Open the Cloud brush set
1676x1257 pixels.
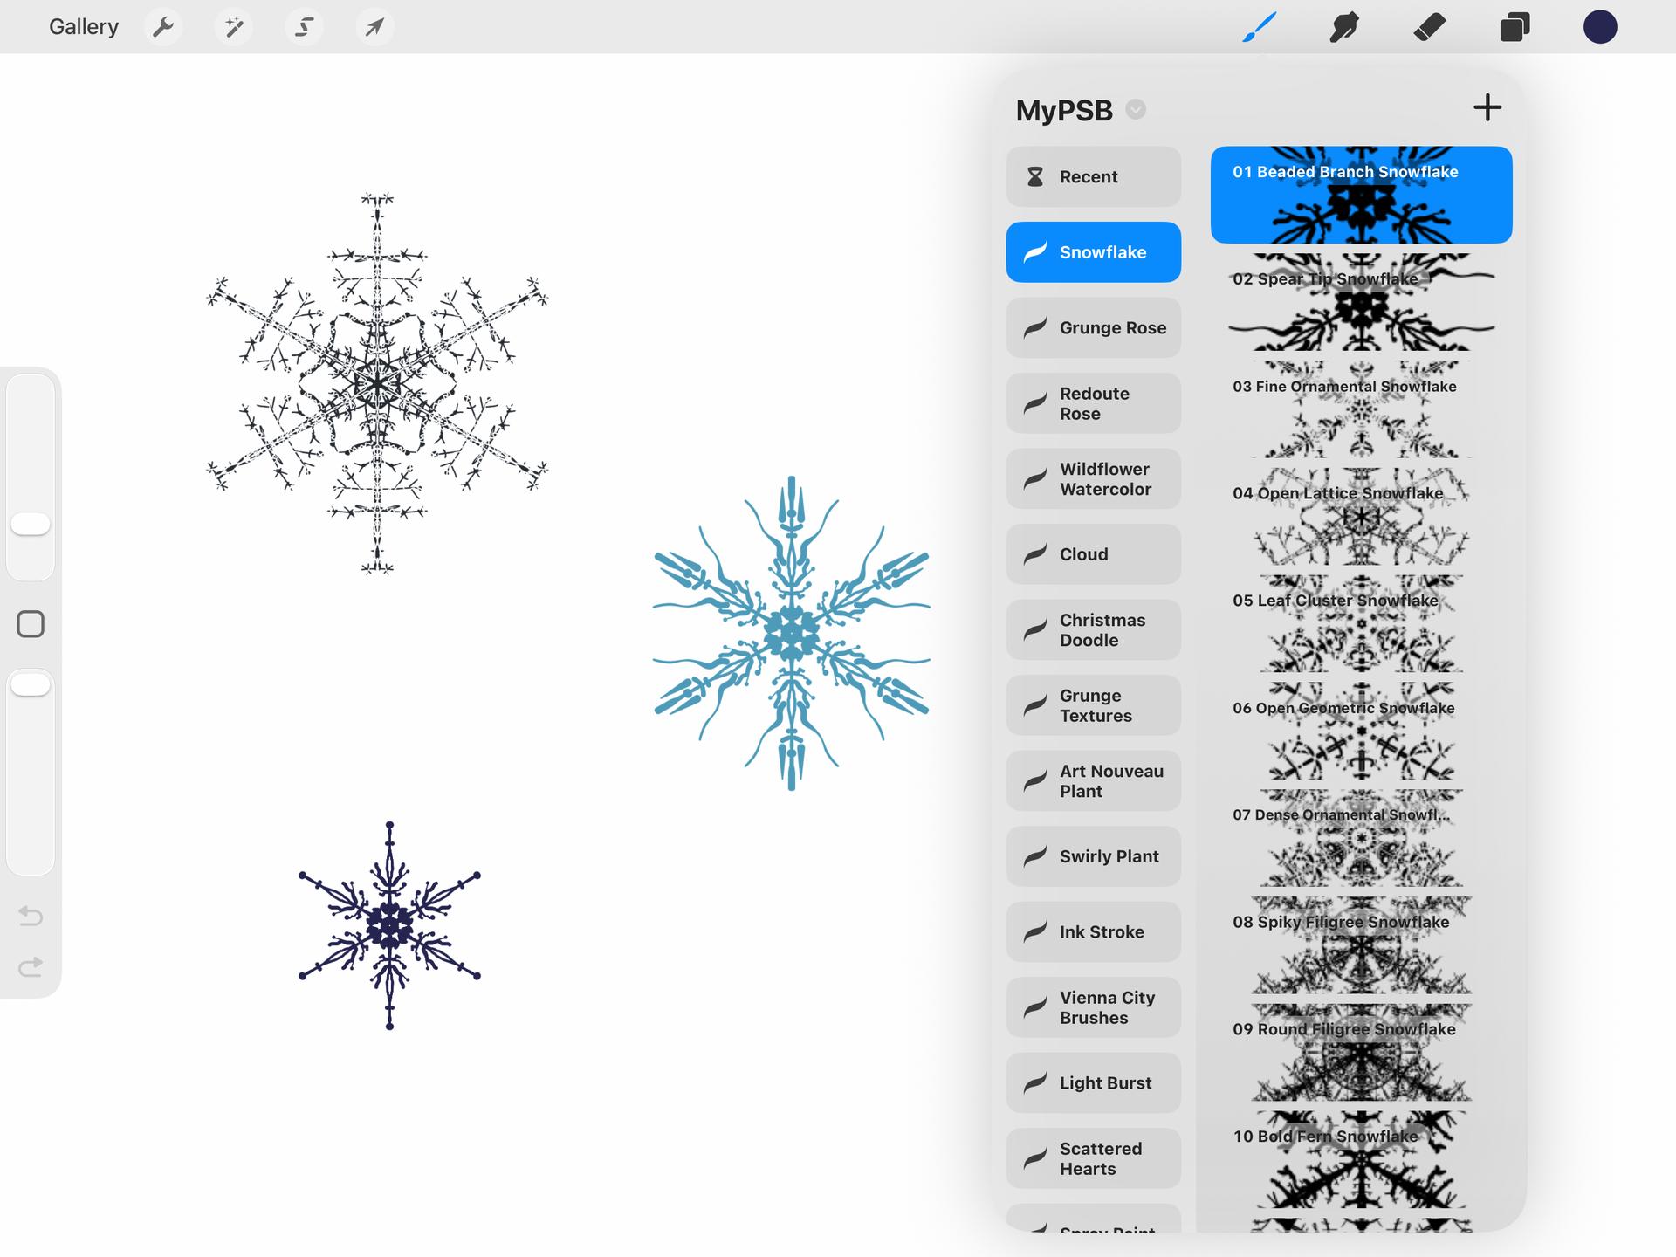point(1093,554)
